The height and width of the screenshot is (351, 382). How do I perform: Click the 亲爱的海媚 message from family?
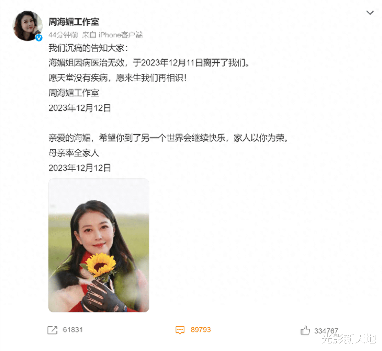coord(168,138)
